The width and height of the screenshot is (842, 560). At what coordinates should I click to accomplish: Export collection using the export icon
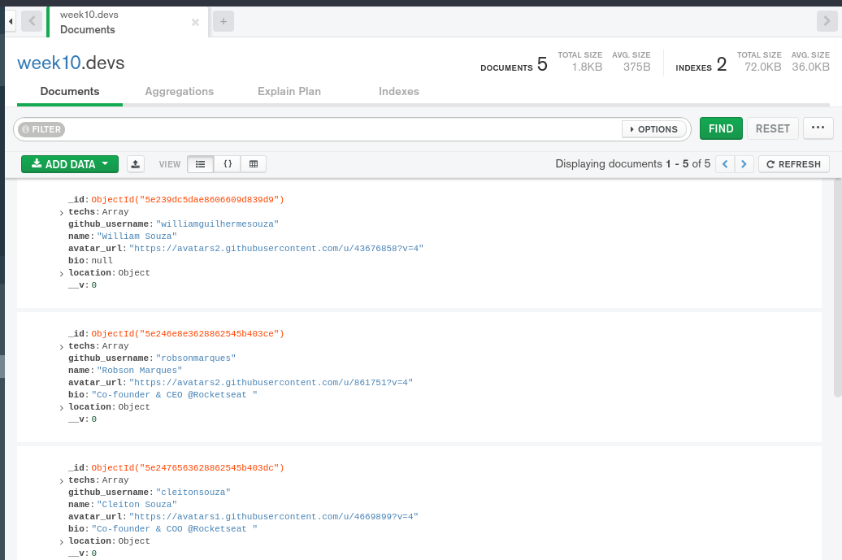[x=136, y=164]
